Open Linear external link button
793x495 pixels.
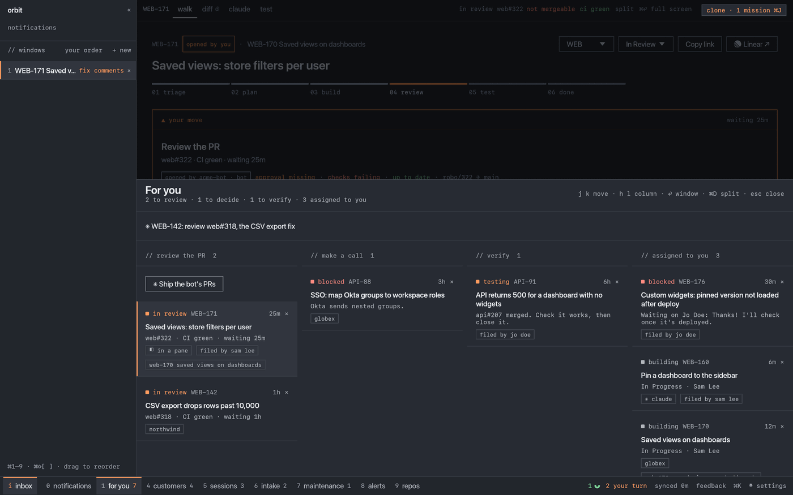pos(752,44)
